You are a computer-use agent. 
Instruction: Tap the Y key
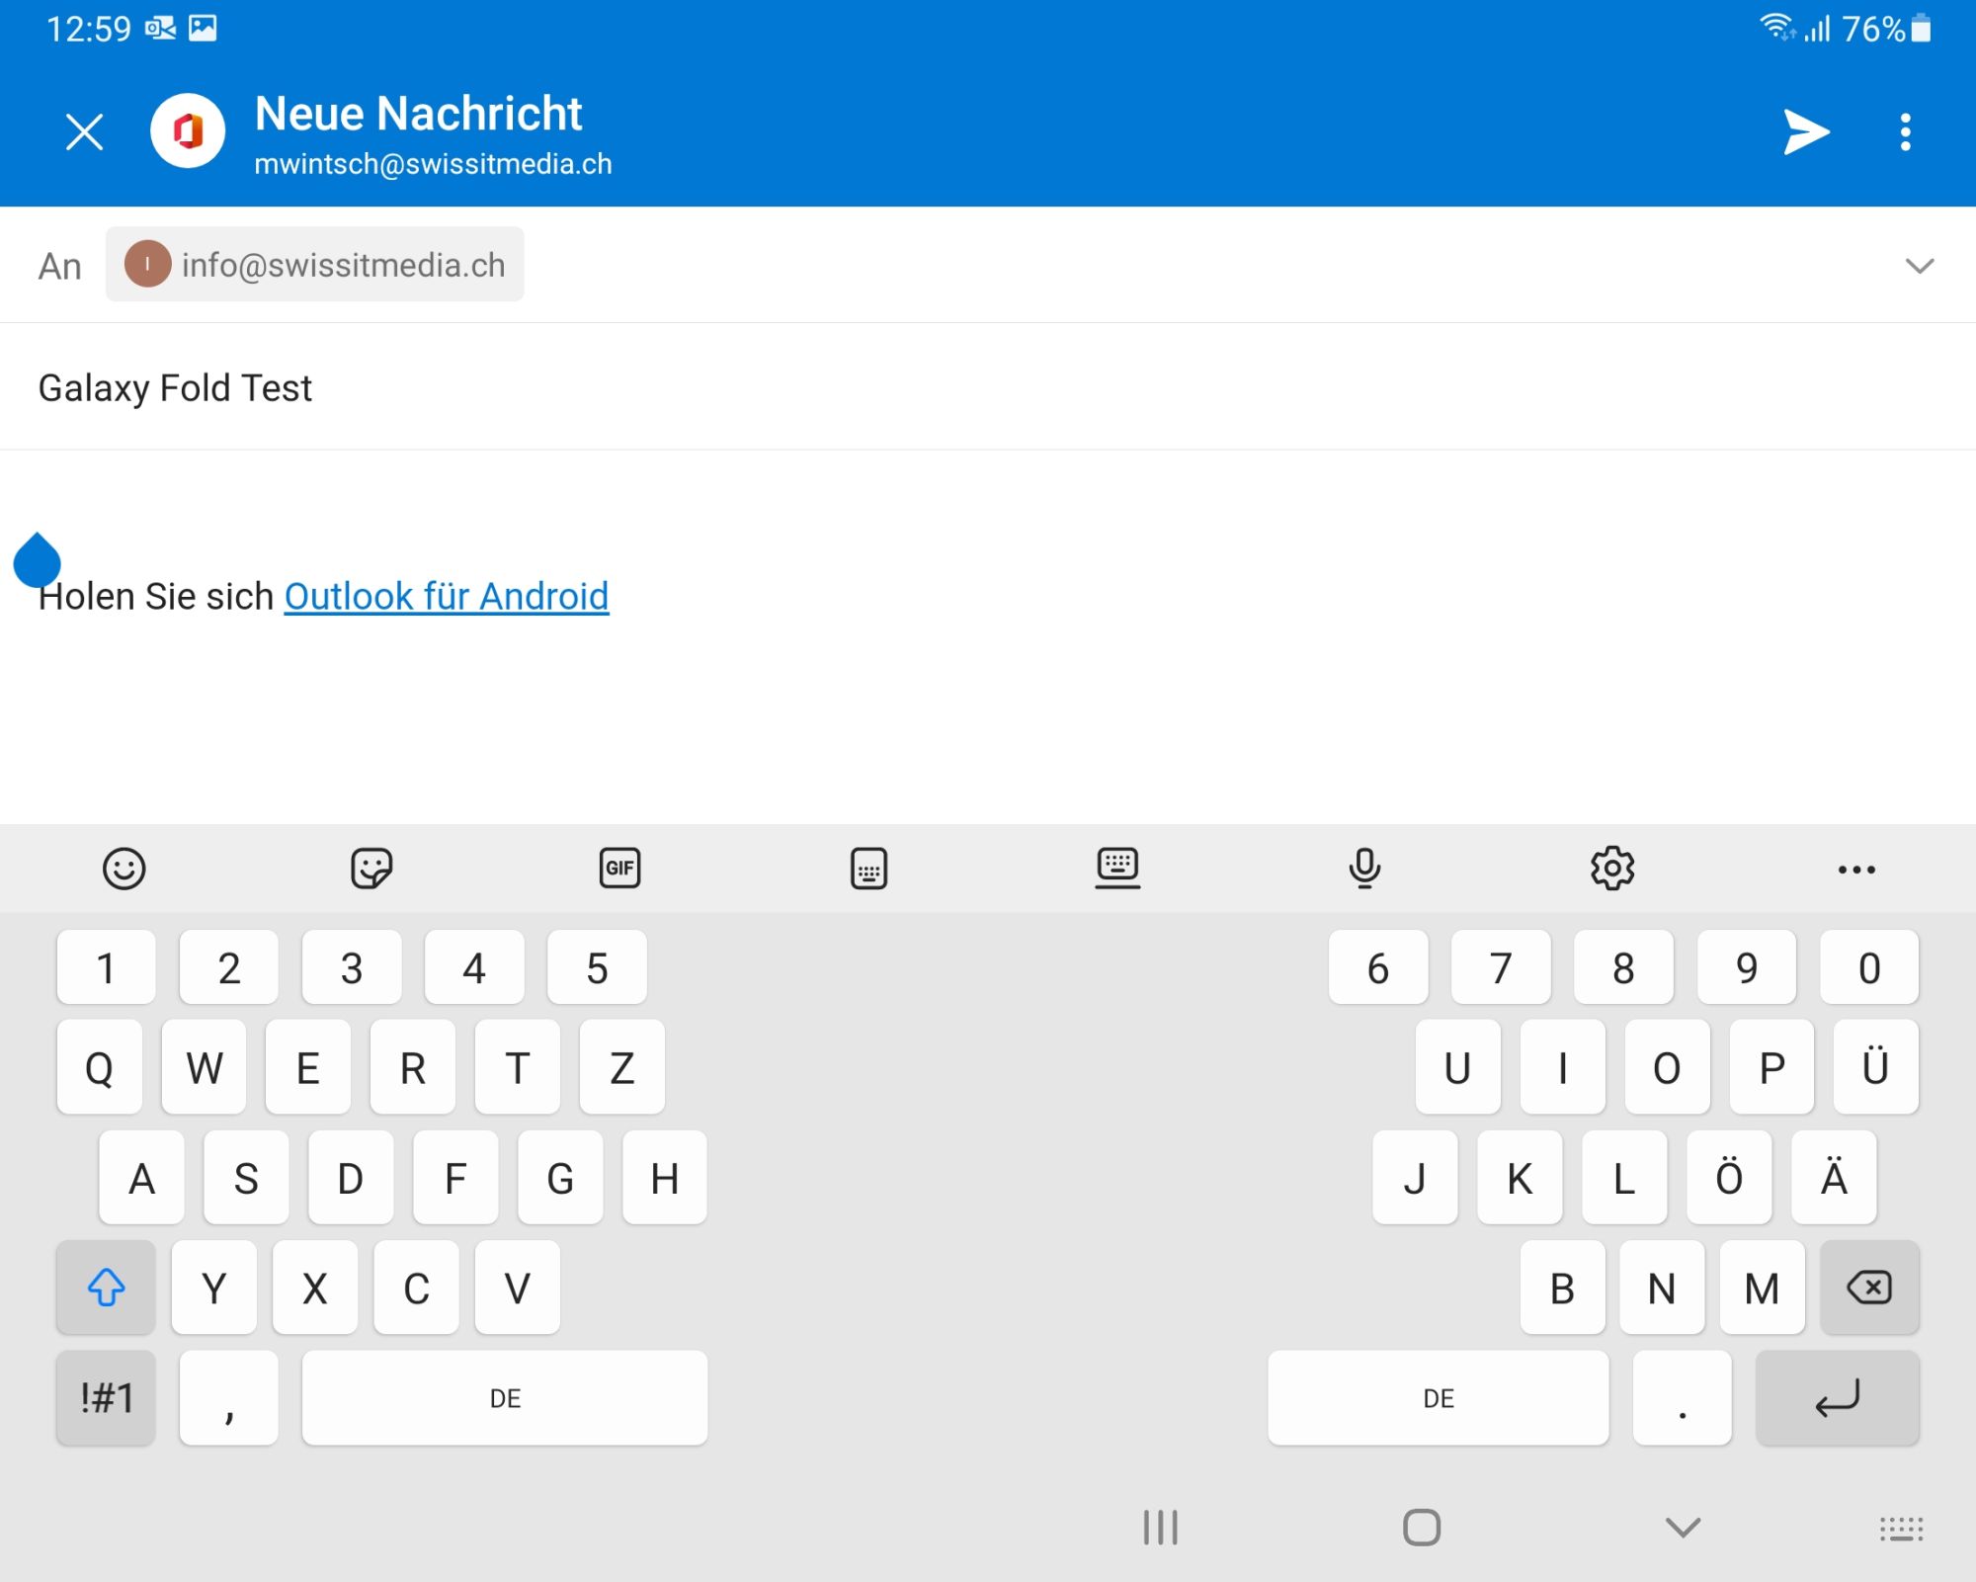click(x=214, y=1288)
